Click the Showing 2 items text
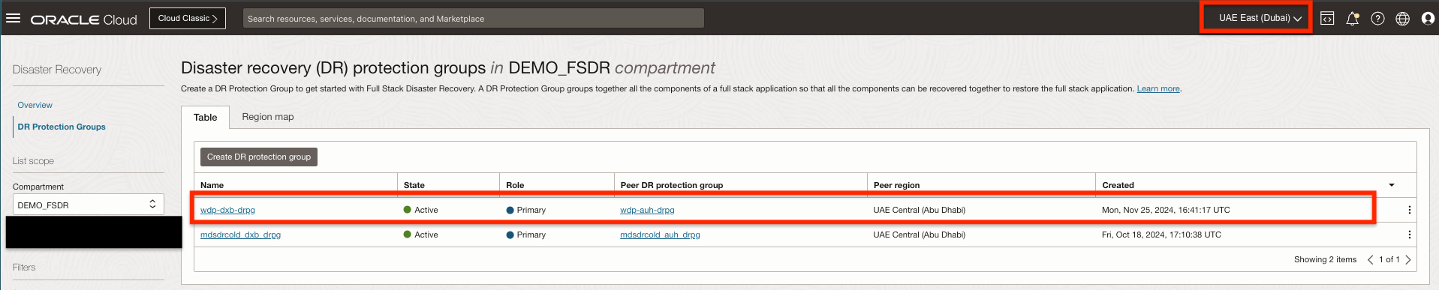 tap(1325, 259)
